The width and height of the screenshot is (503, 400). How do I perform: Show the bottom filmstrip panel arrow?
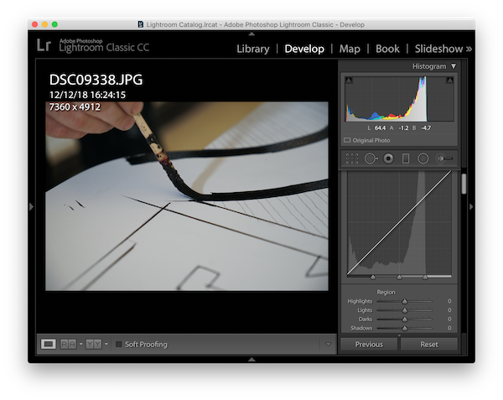pyautogui.click(x=251, y=359)
